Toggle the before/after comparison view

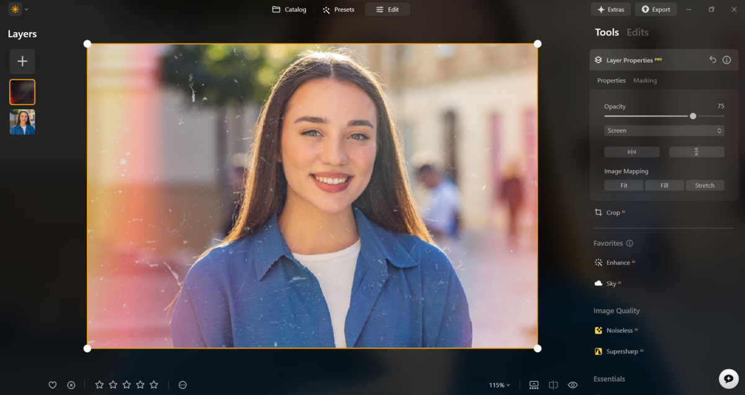(x=551, y=384)
